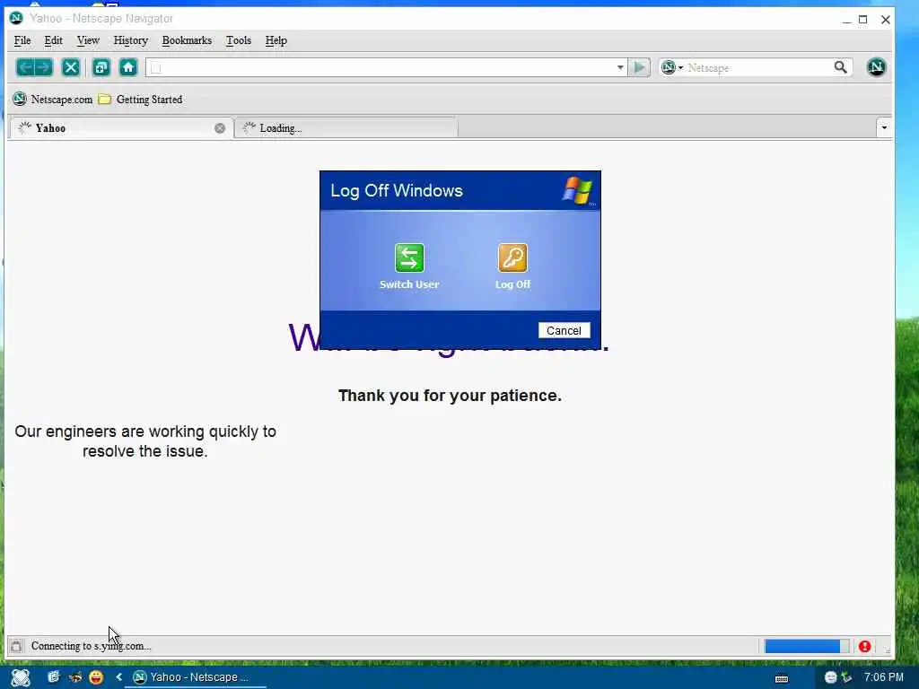Open the URL history dropdown arrow
Image resolution: width=919 pixels, height=689 pixels.
[x=620, y=67]
